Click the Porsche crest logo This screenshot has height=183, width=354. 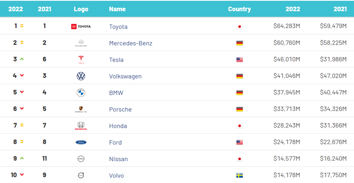(x=80, y=109)
